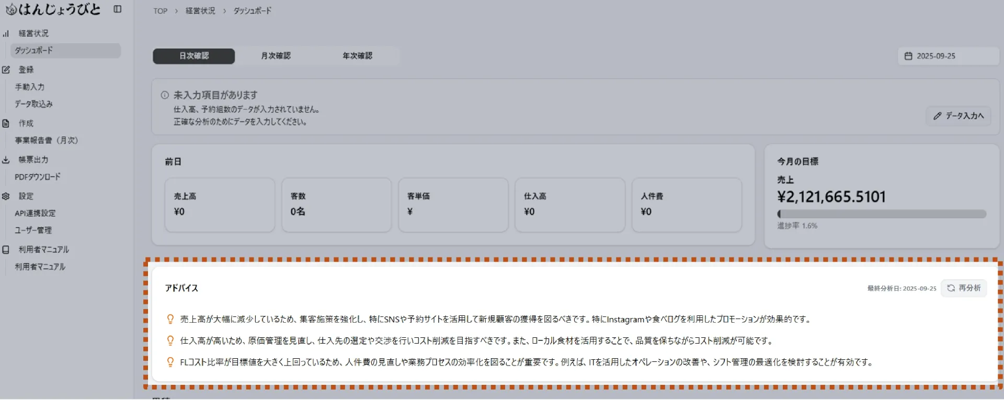Click calendar icon in date picker
Screen dimensions: 1004x400
(908, 56)
